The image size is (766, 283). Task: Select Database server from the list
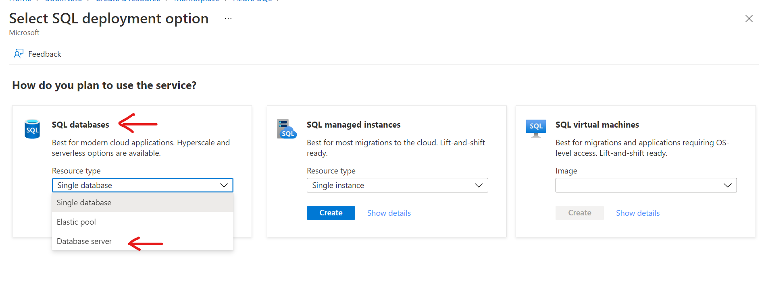tap(143, 241)
